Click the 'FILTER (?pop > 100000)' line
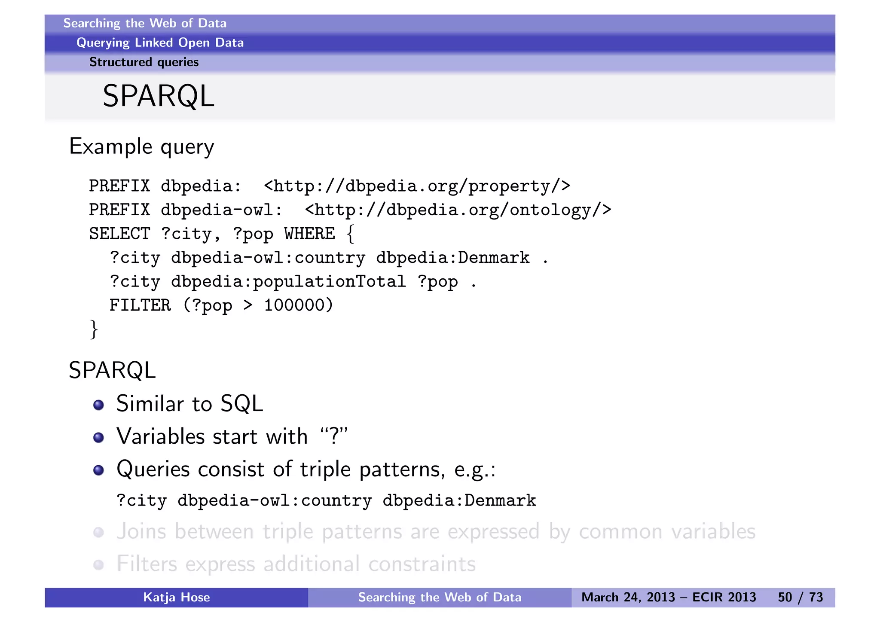Image resolution: width=880 pixels, height=622 pixels. tap(221, 305)
